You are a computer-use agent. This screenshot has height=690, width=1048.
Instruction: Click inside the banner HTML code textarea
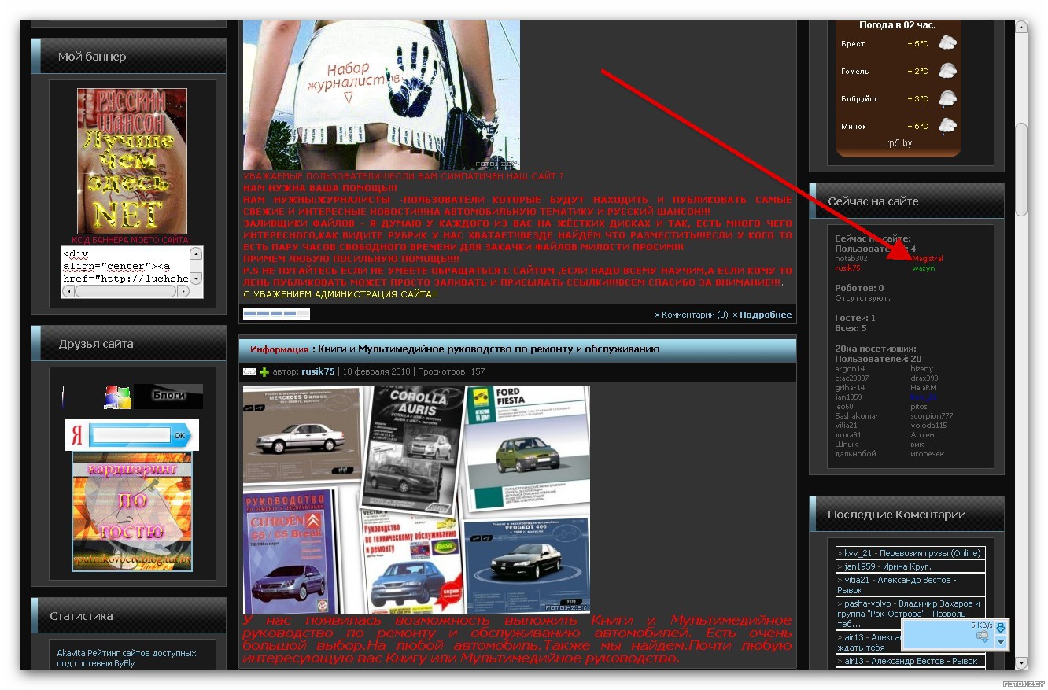click(x=126, y=266)
